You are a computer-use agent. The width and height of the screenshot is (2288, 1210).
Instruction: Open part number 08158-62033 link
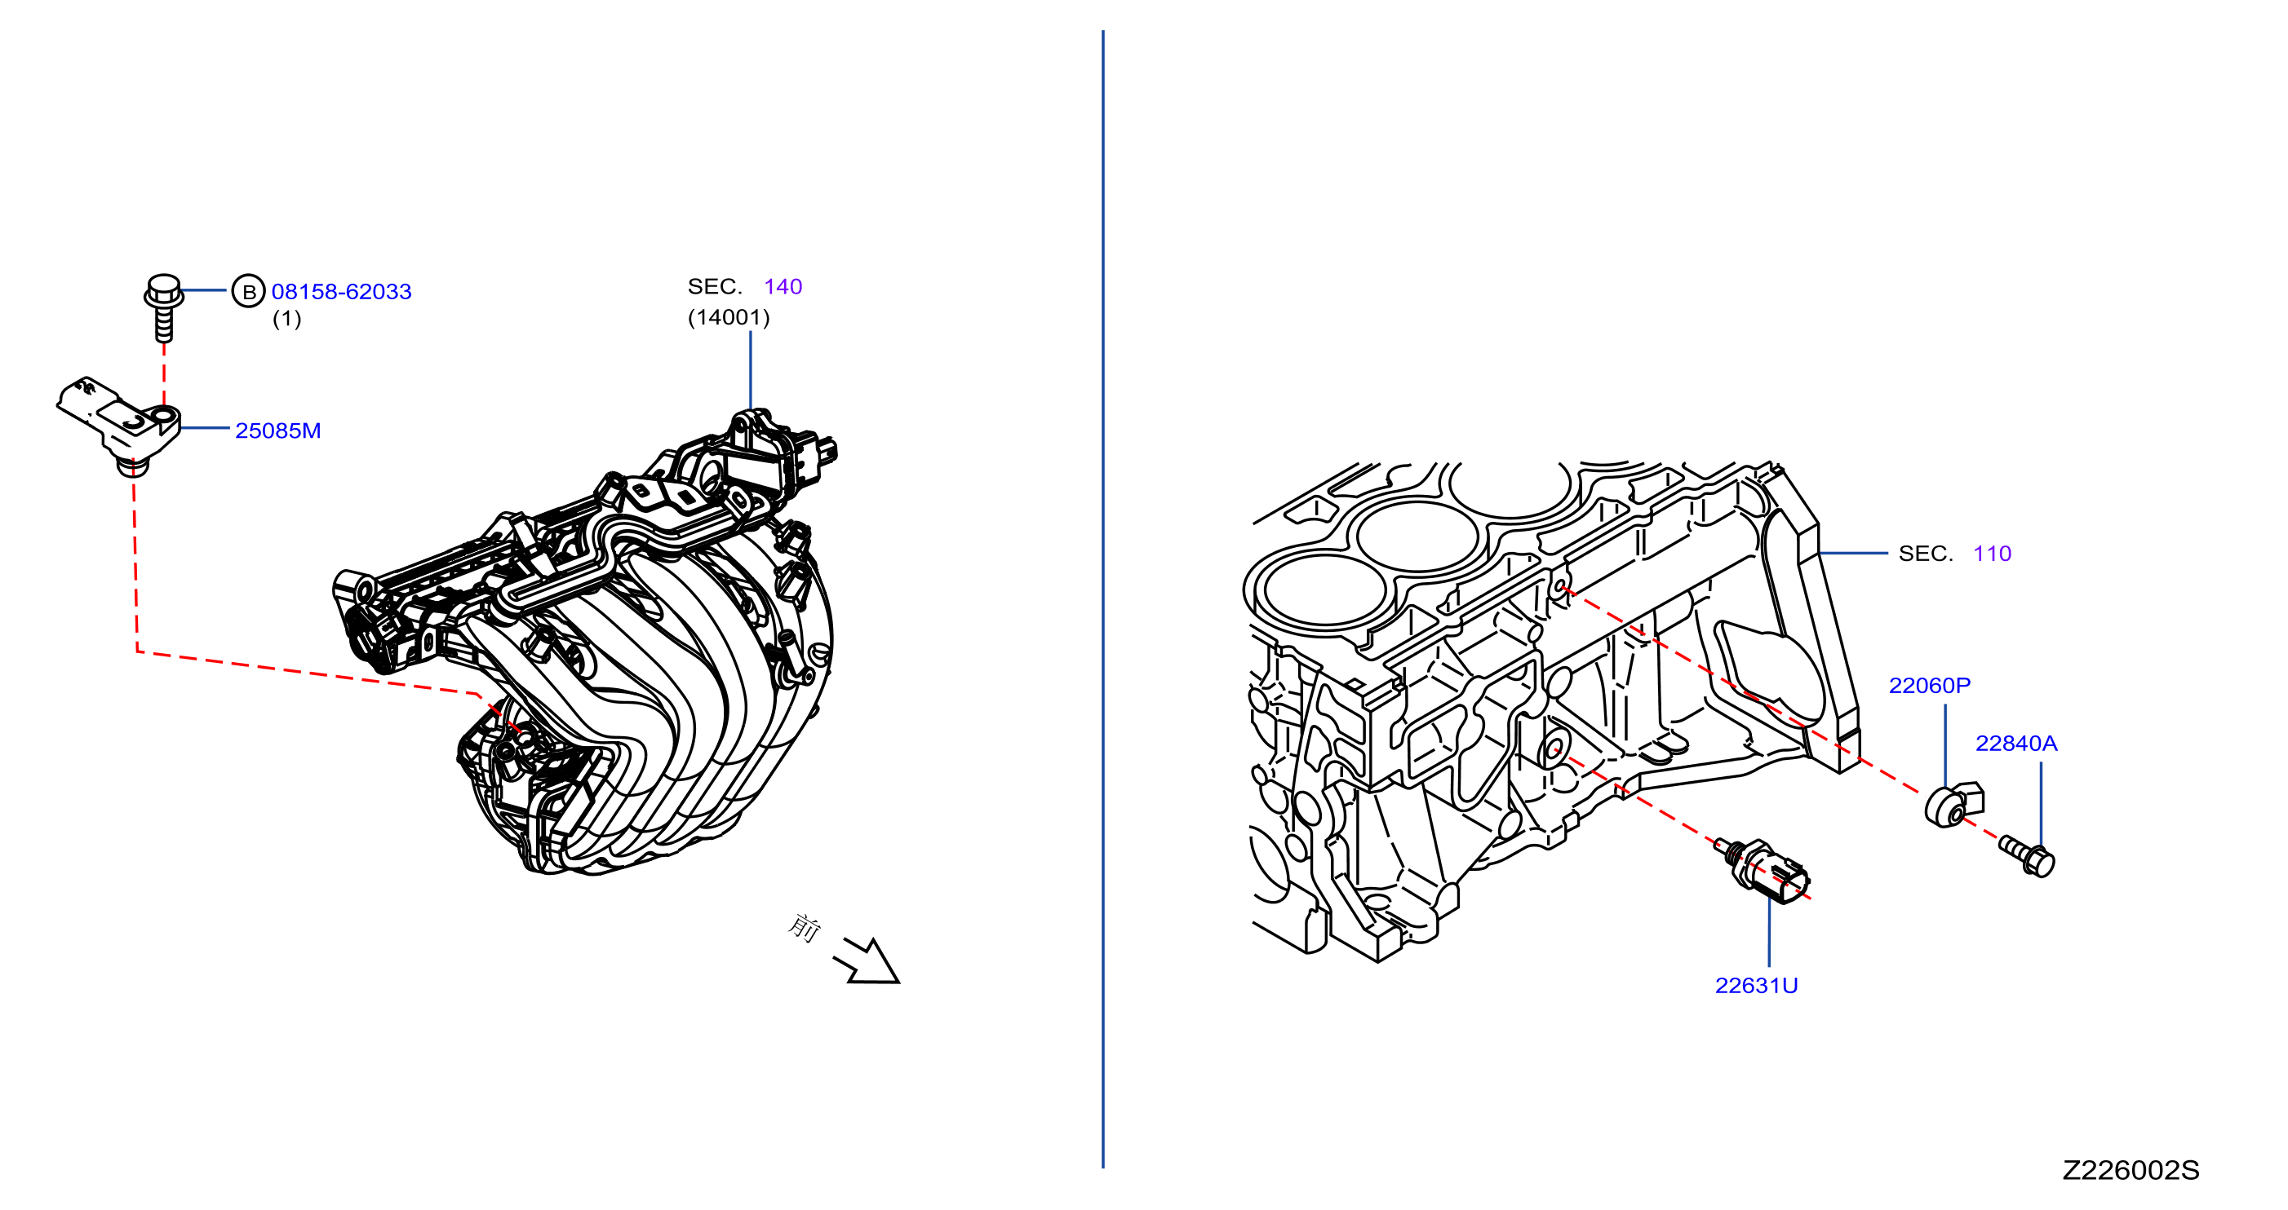pyautogui.click(x=341, y=291)
